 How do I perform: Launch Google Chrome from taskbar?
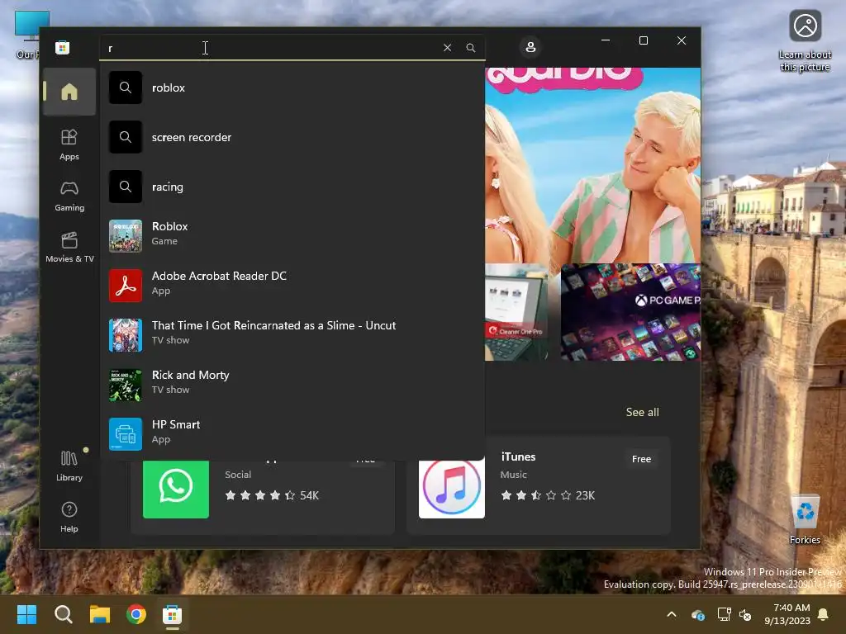click(136, 614)
